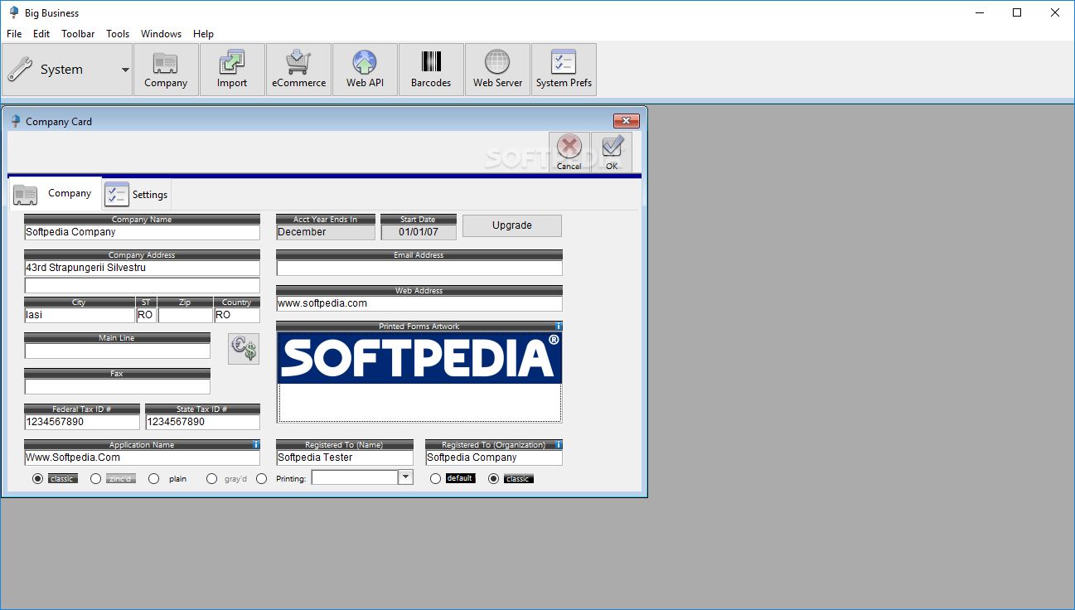The width and height of the screenshot is (1075, 610).
Task: Open the Edit menu
Action: click(x=41, y=34)
